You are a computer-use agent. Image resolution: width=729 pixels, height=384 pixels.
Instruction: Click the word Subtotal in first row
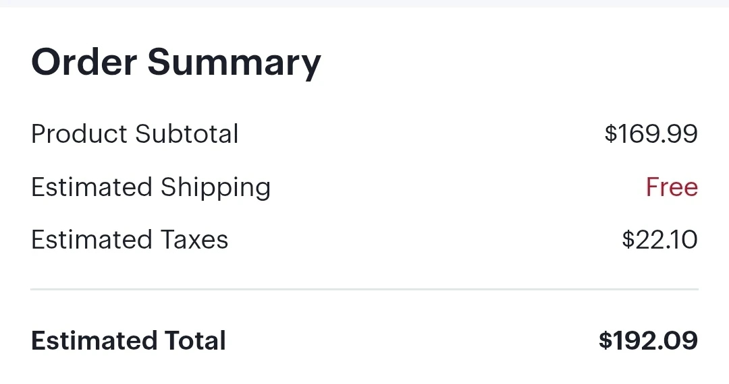coord(187,134)
